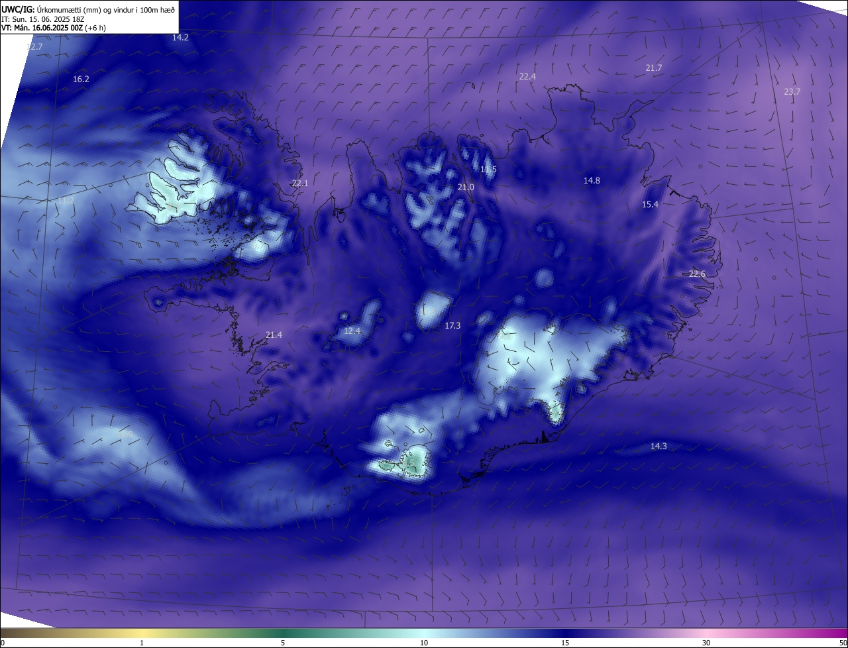Screen dimensions: 848x648
Task: Click the value label '16.2'
Action: coord(81,79)
